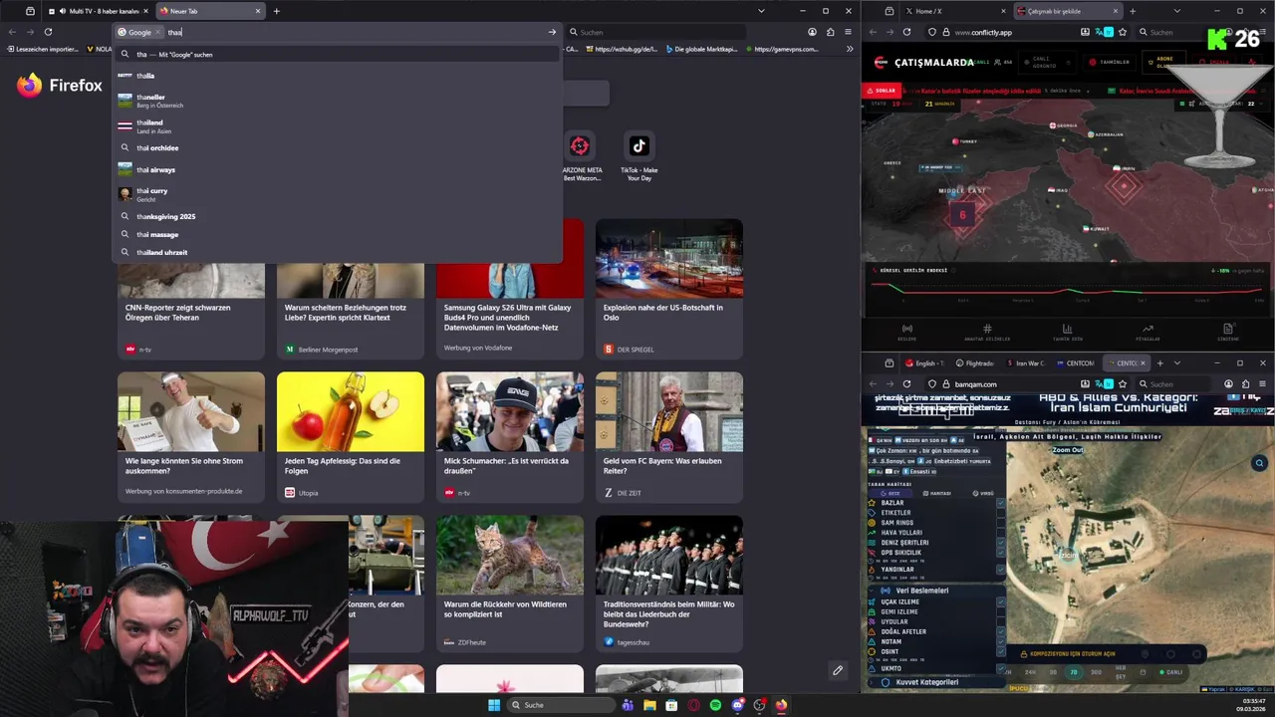Collapse the Veri Beslemeleri section
This screenshot has width=1275, height=717.
pos(935,591)
